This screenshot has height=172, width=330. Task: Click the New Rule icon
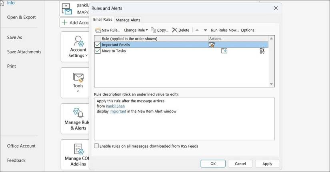[x=98, y=30]
